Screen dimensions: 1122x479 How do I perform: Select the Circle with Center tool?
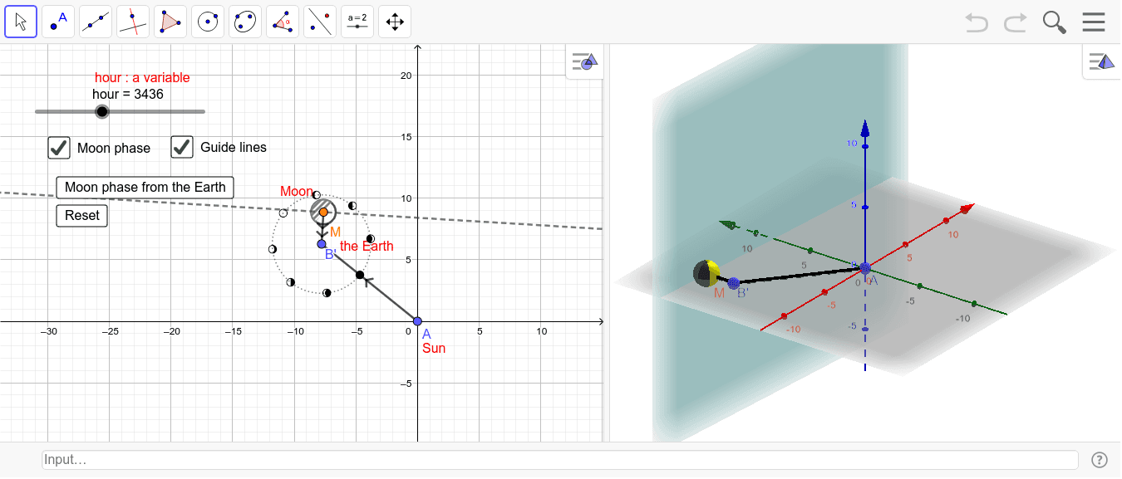click(207, 21)
